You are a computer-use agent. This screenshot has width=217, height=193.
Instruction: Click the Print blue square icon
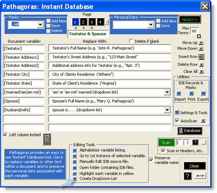pyautogui.click(x=191, y=93)
